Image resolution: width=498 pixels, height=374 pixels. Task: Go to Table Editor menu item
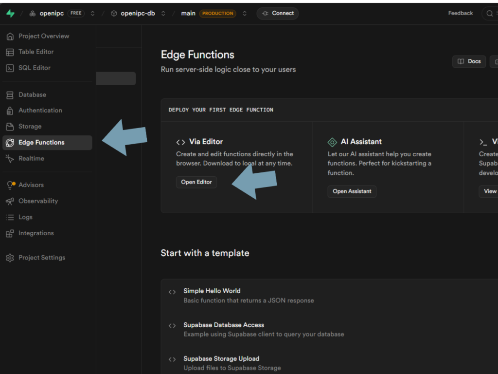coord(47,52)
